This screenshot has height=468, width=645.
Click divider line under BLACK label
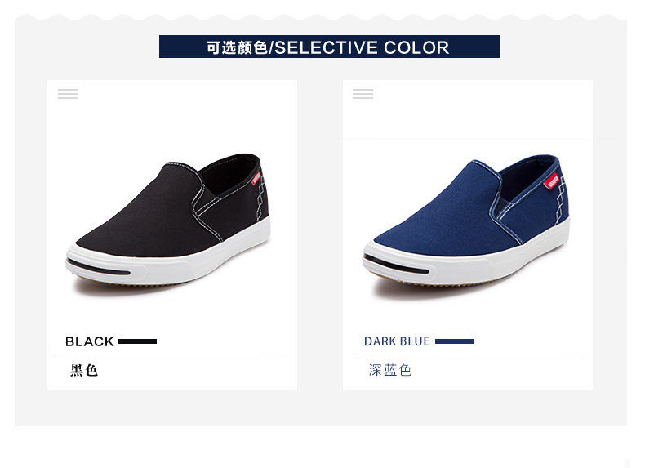pyautogui.click(x=171, y=354)
